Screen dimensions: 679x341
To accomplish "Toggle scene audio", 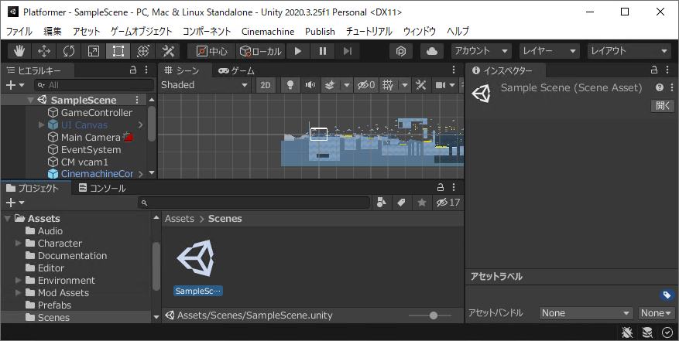I will point(310,85).
